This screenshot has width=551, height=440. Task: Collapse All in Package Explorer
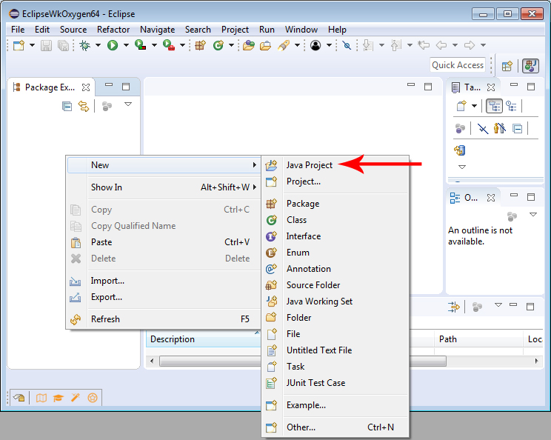click(67, 106)
